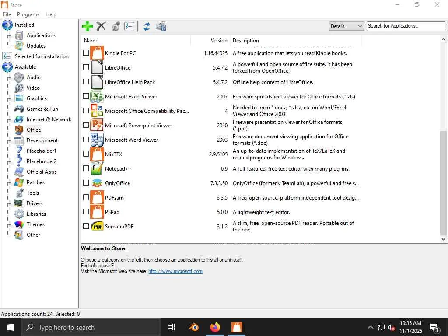Check the Notepad++ checkbox
The image size is (448, 336).
tap(86, 168)
